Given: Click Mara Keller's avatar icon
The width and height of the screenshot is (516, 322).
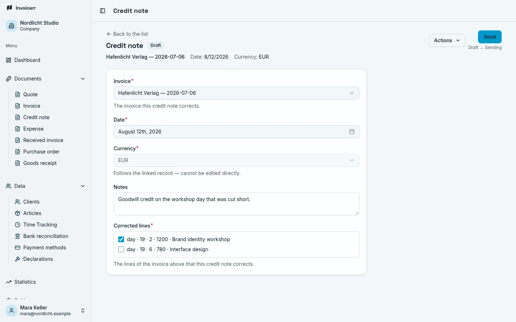Looking at the screenshot, I should point(11,311).
